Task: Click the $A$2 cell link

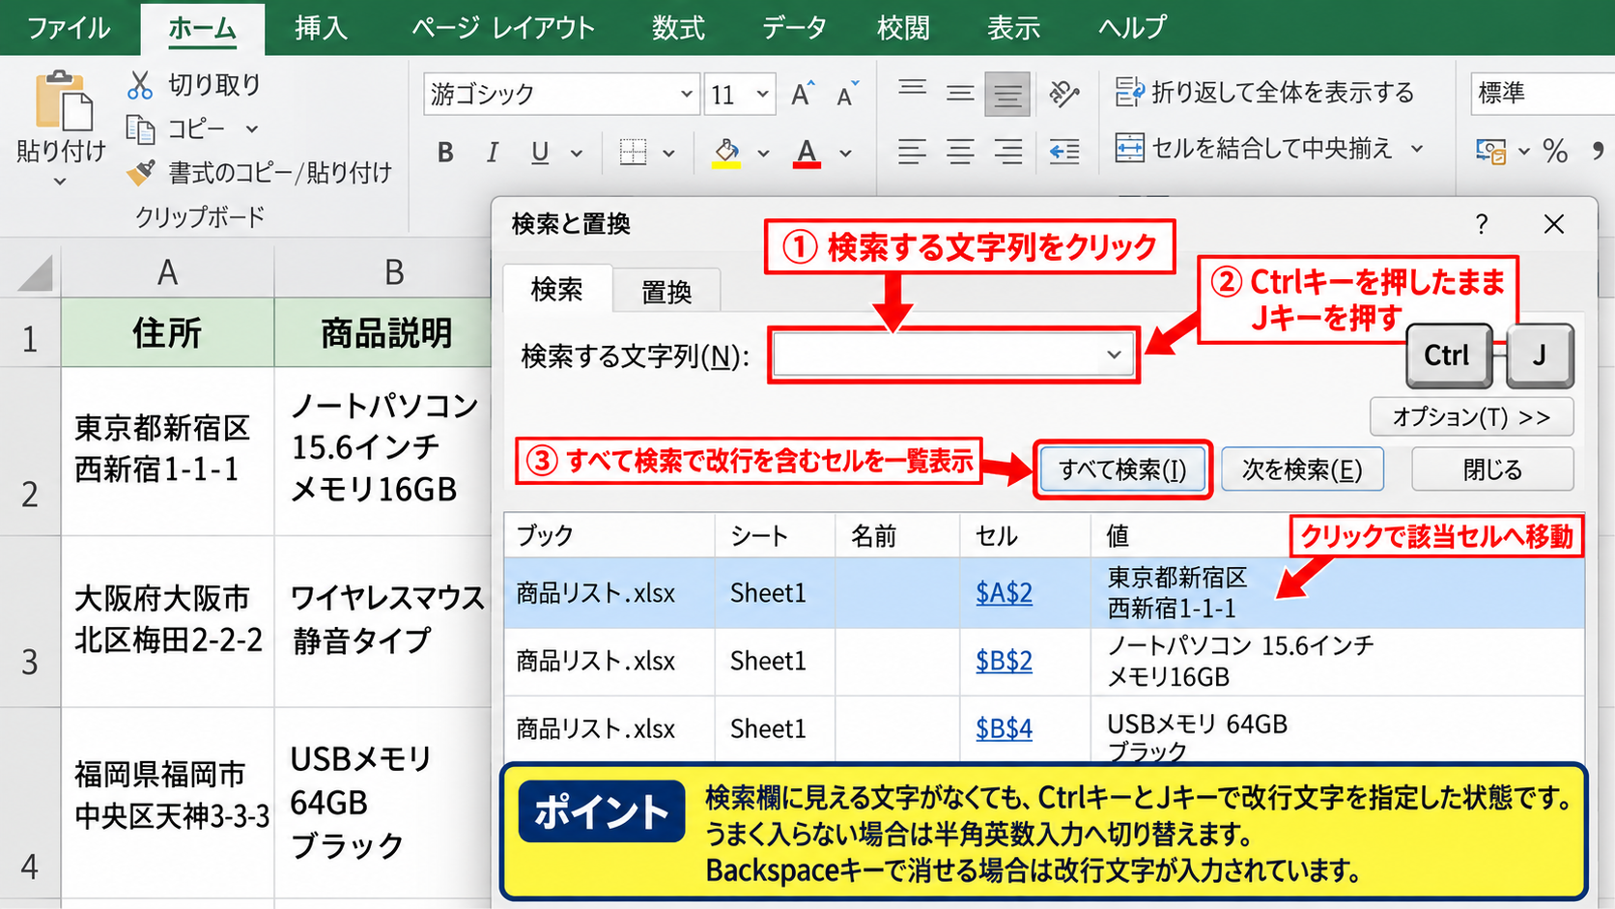Action: [1004, 592]
